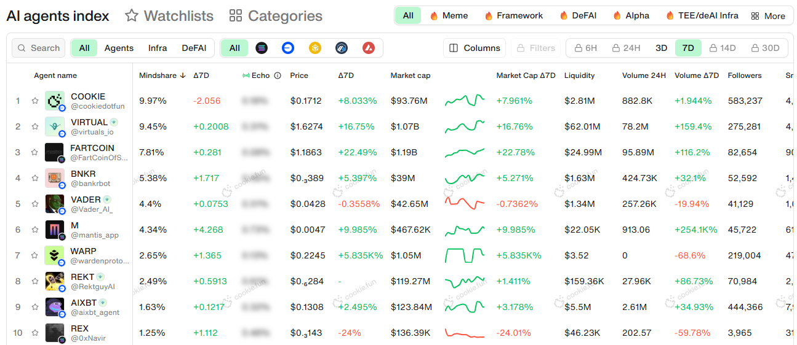Choose the locked 30D timeframe
The width and height of the screenshot is (797, 345).
tap(766, 48)
